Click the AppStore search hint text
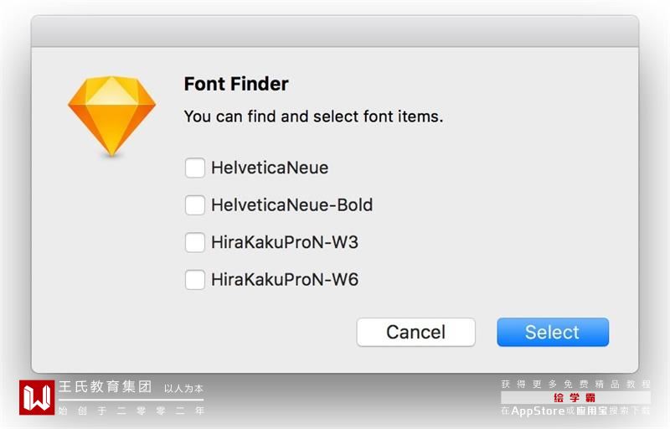The width and height of the screenshot is (670, 429). tap(575, 411)
